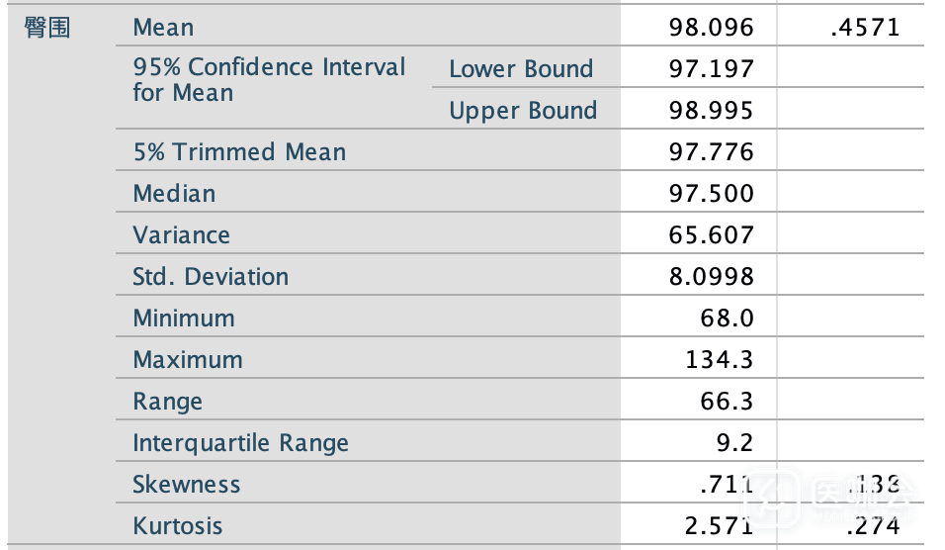Select the Skewness row label
The height and width of the screenshot is (550, 945).
(187, 485)
